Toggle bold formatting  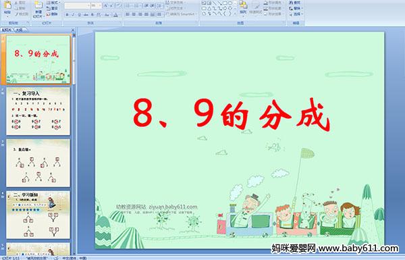pos(67,15)
